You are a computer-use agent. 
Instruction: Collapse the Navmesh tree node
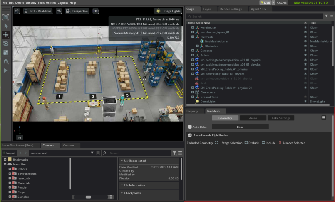193,37
